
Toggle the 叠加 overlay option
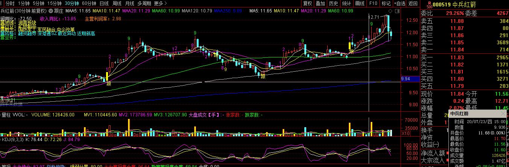pyautogui.click(x=320, y=3)
